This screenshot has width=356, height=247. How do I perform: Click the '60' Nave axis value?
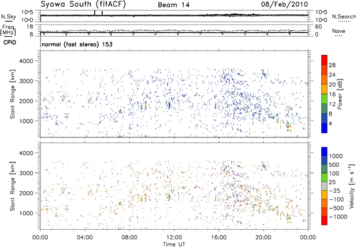(x=318, y=27)
